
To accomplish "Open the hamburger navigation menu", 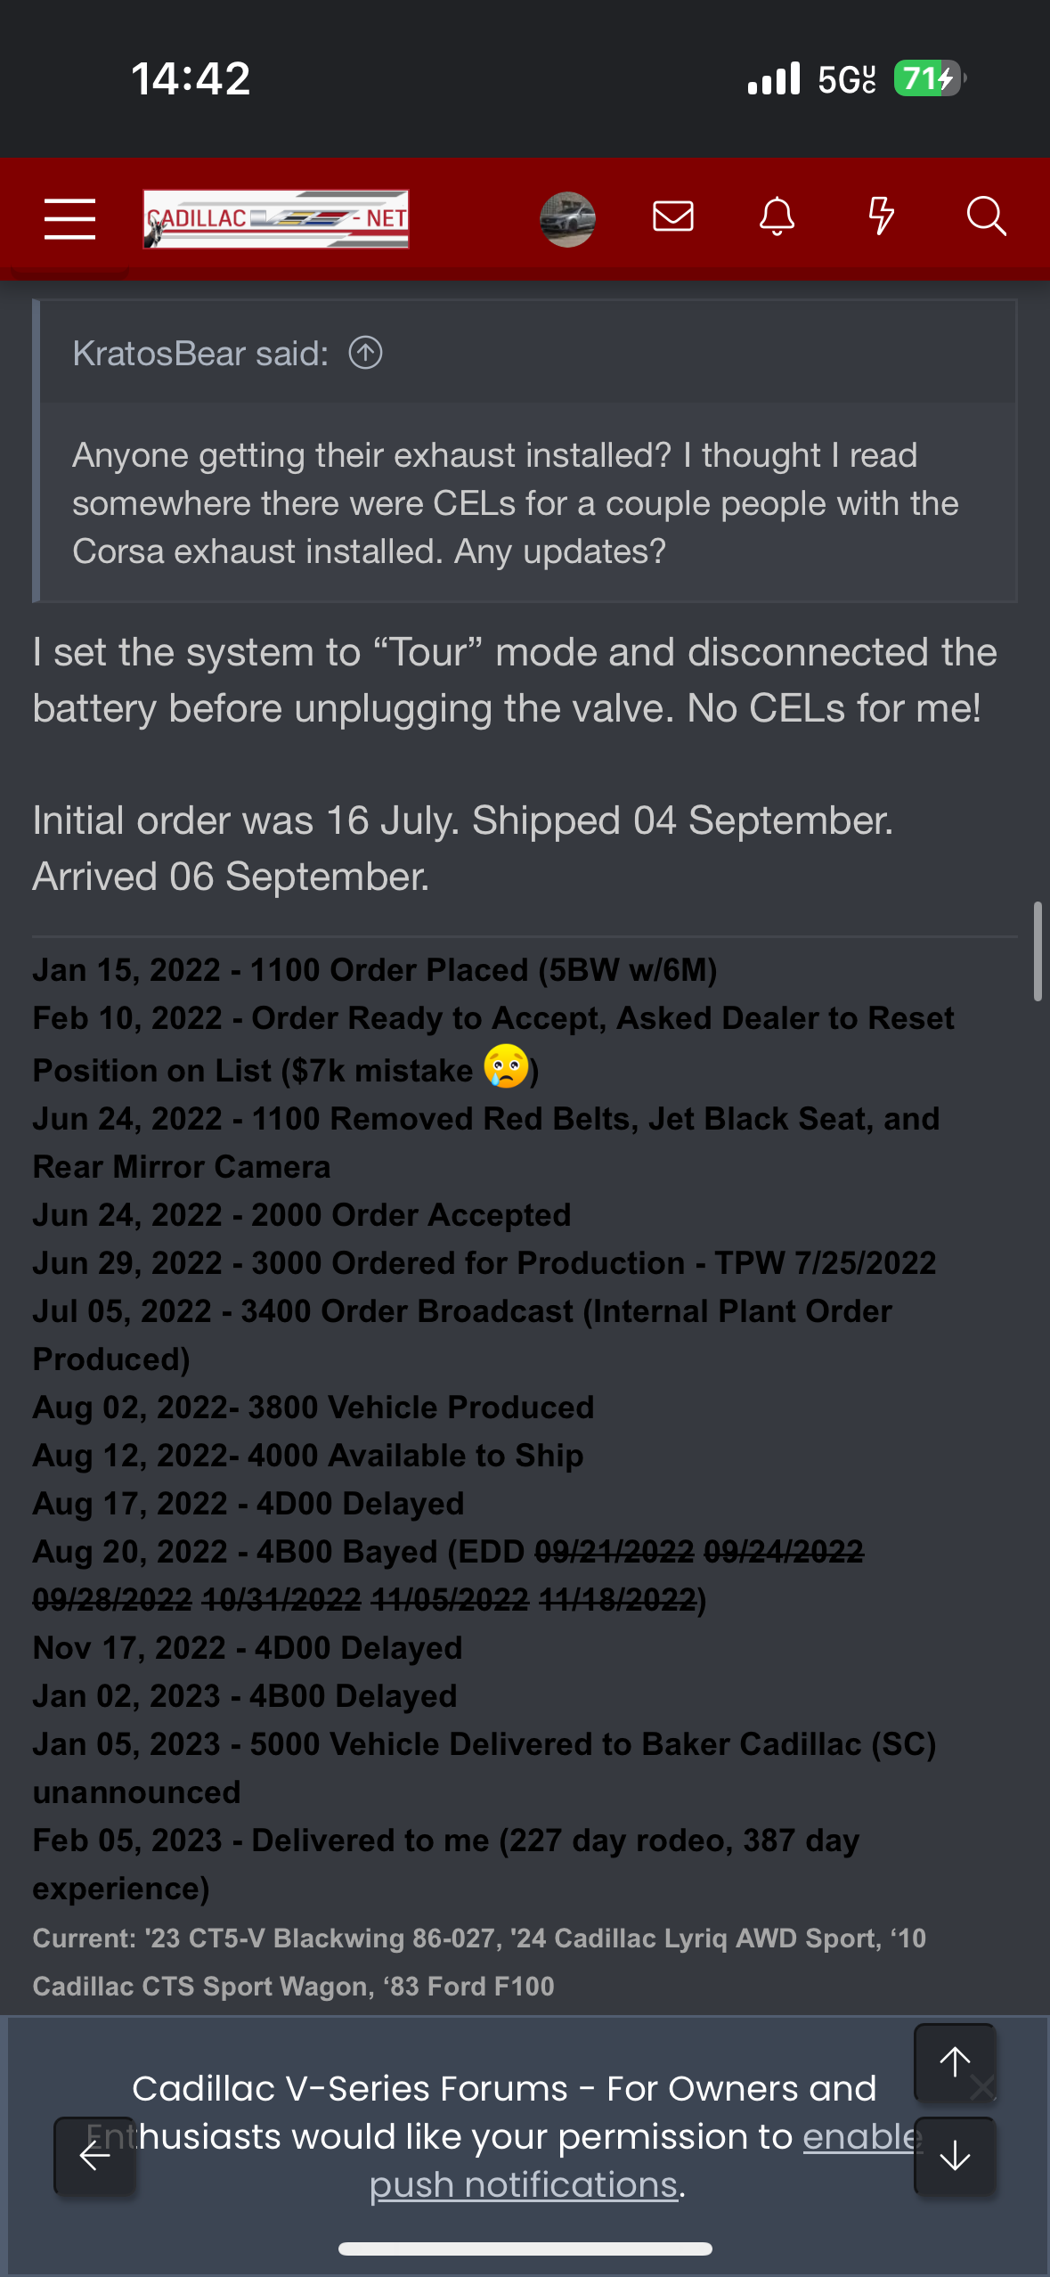I will point(69,218).
